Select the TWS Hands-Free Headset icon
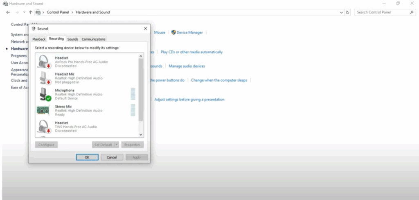The height and width of the screenshot is (200, 419). pyautogui.click(x=43, y=127)
